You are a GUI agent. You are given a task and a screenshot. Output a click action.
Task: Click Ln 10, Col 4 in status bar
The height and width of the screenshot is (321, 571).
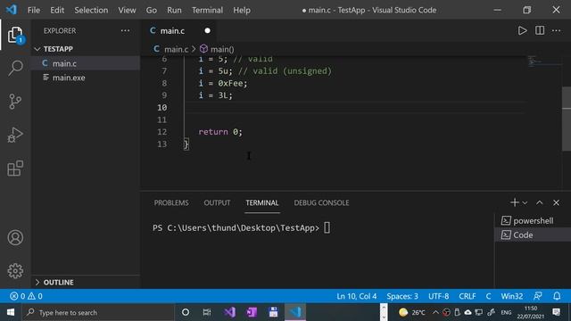(x=357, y=296)
